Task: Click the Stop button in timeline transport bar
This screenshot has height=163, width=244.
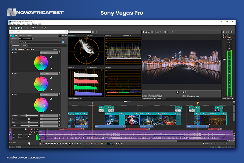Action: click(x=55, y=144)
